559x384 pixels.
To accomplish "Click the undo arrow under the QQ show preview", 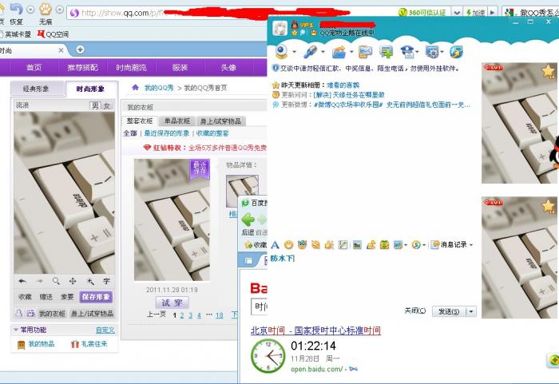I will click(x=22, y=281).
